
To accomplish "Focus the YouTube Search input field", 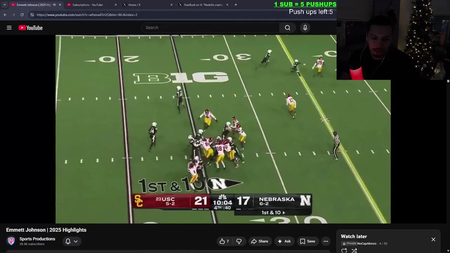I will 211,28.
